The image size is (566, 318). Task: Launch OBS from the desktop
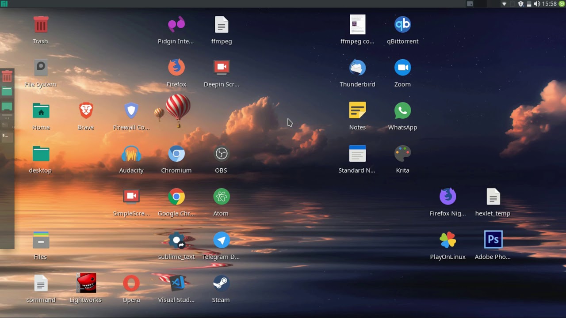(x=221, y=155)
